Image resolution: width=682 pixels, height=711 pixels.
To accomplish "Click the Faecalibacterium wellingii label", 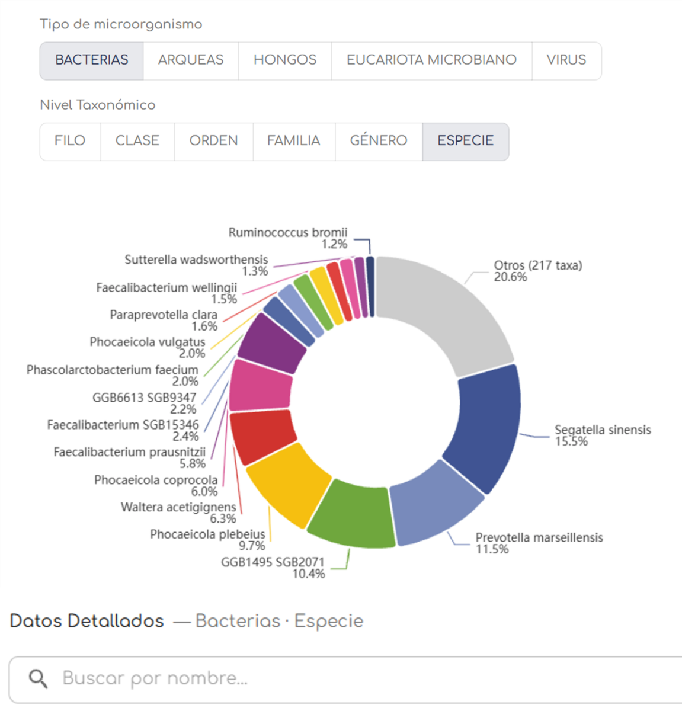I will pyautogui.click(x=167, y=293).
